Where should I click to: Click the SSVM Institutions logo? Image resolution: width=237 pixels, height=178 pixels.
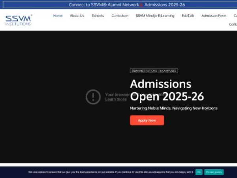click(19, 20)
